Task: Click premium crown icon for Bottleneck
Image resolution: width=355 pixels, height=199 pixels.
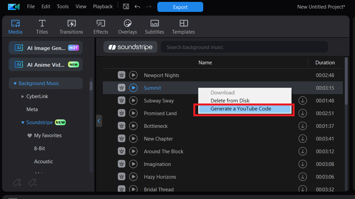Action: click(122, 126)
